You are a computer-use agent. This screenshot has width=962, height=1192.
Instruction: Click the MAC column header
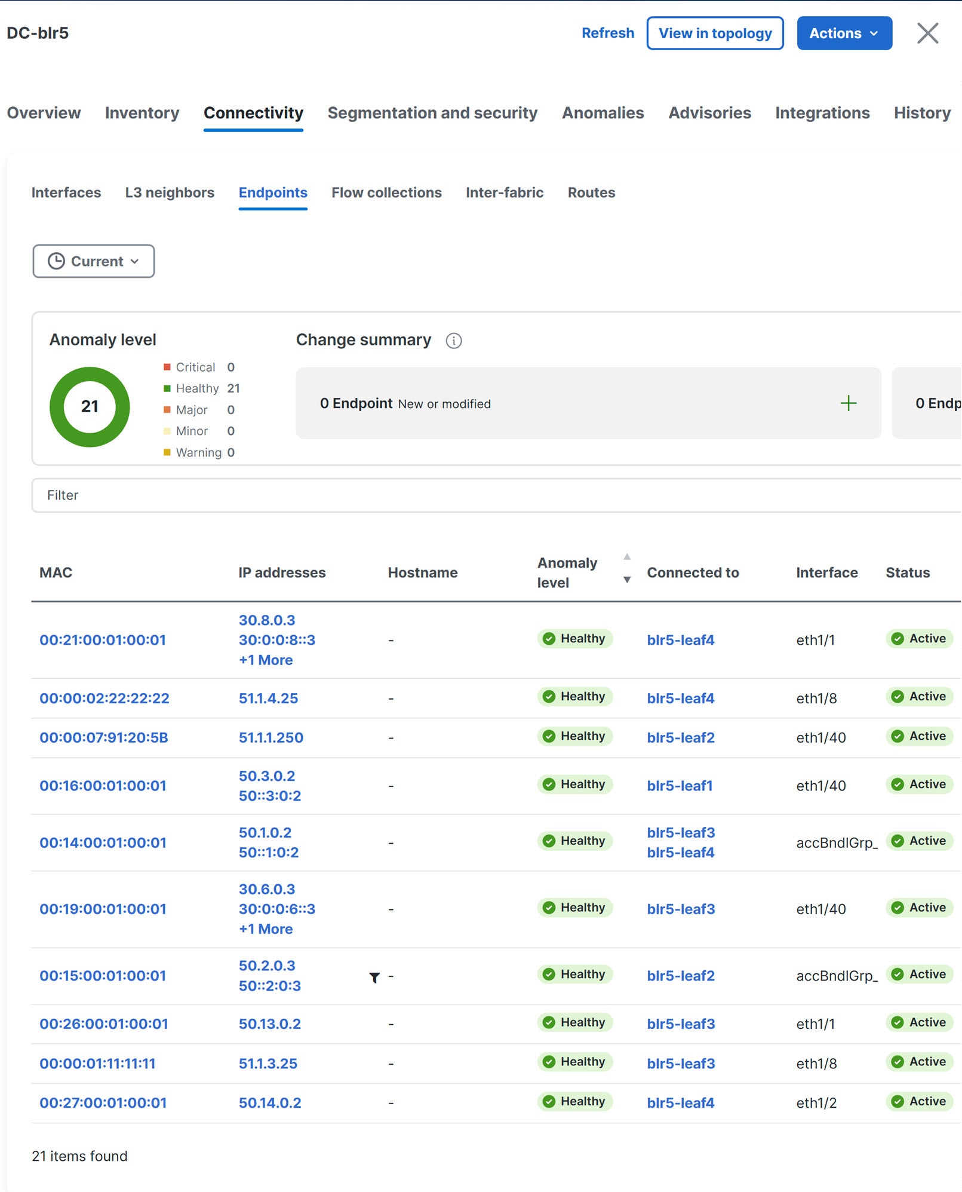point(56,572)
